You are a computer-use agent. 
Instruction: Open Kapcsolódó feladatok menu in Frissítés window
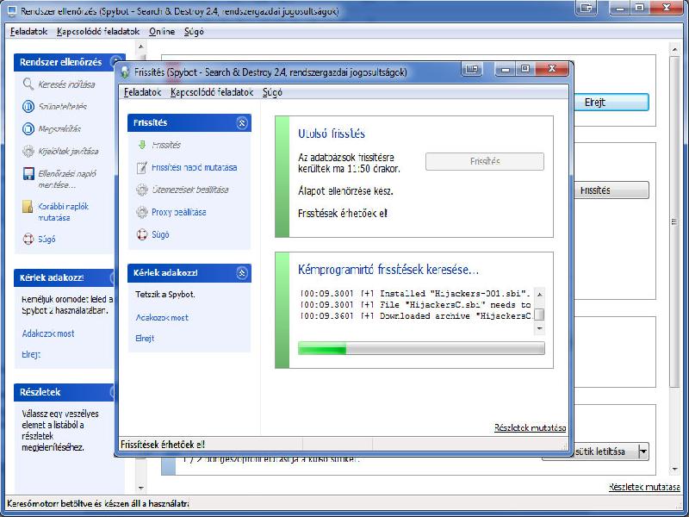tap(212, 92)
